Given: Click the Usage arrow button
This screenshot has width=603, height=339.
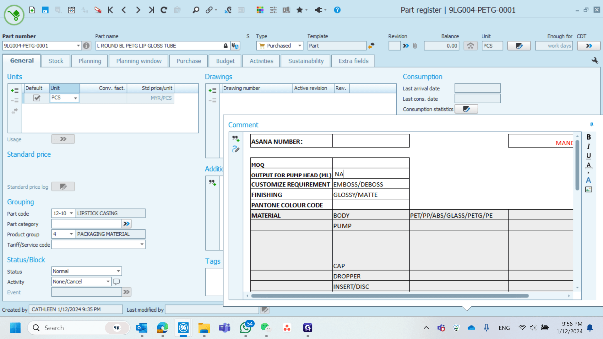Looking at the screenshot, I should coord(63,139).
